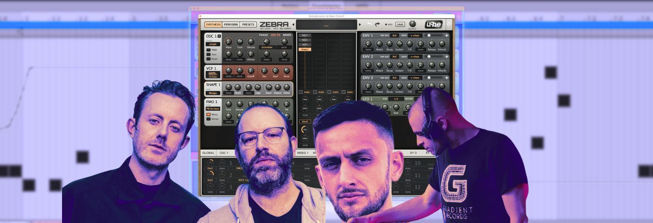Mute the first lane with M button
Image resolution: width=653 pixels, height=223 pixels.
point(300,92)
